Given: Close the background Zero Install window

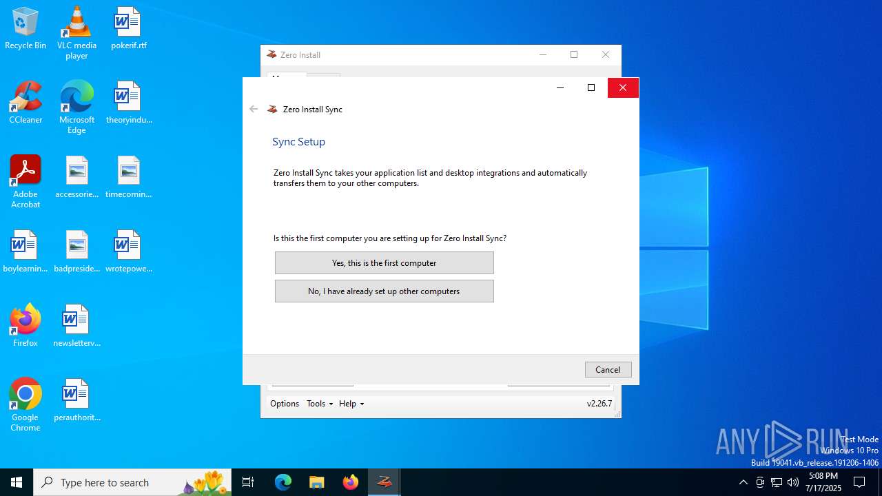Looking at the screenshot, I should point(606,54).
